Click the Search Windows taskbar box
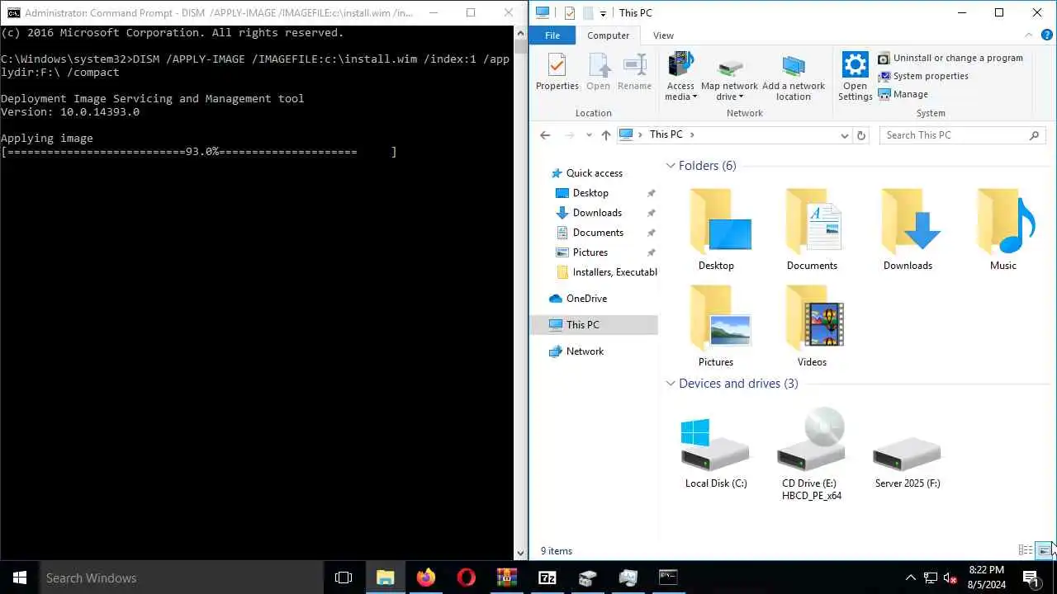Image resolution: width=1057 pixels, height=594 pixels. pyautogui.click(x=182, y=577)
